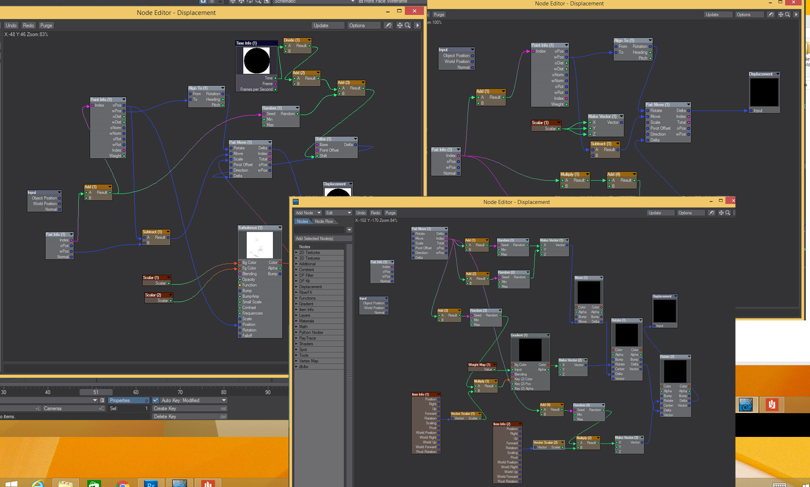
Task: Click Purge in top-right Node Editor
Action: [x=439, y=15]
